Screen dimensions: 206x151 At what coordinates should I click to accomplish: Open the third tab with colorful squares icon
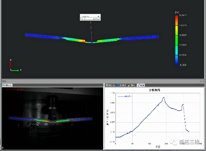point(131,85)
